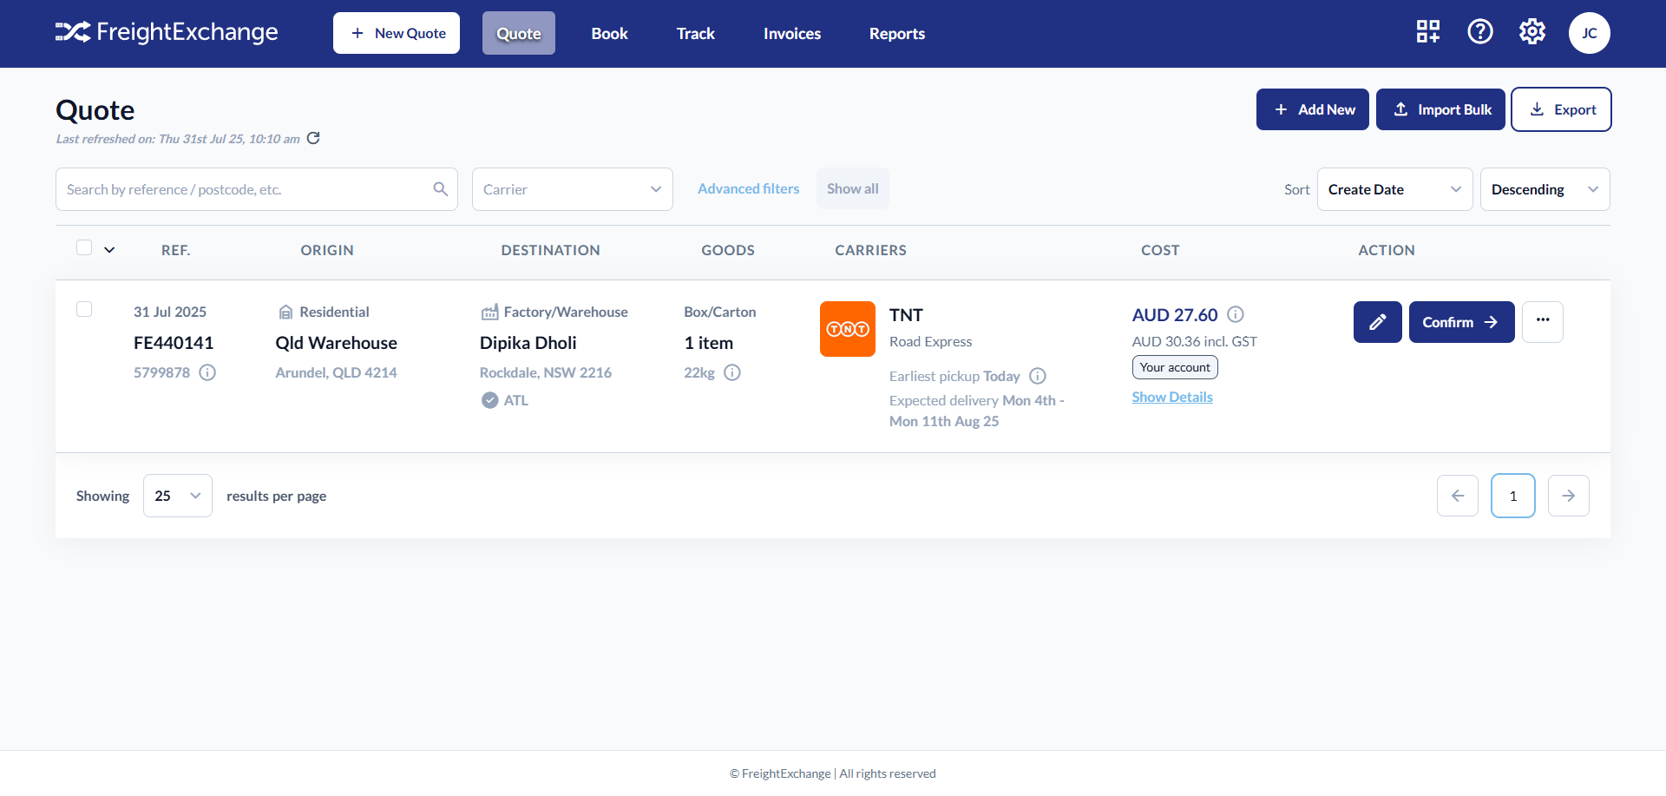The image size is (1666, 796).
Task: Switch to the Quote tab
Action: (519, 33)
